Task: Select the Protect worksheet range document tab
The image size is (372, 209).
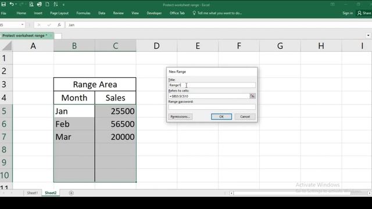Action: pyautogui.click(x=25, y=35)
